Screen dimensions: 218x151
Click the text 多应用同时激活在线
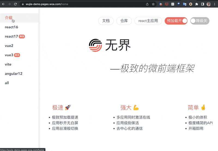[133, 117]
